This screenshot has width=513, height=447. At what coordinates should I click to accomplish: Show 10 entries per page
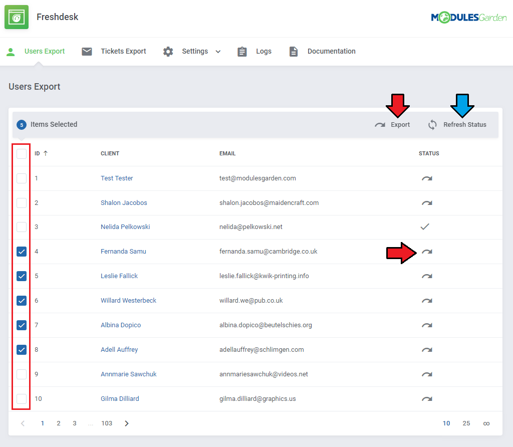pyautogui.click(x=446, y=423)
